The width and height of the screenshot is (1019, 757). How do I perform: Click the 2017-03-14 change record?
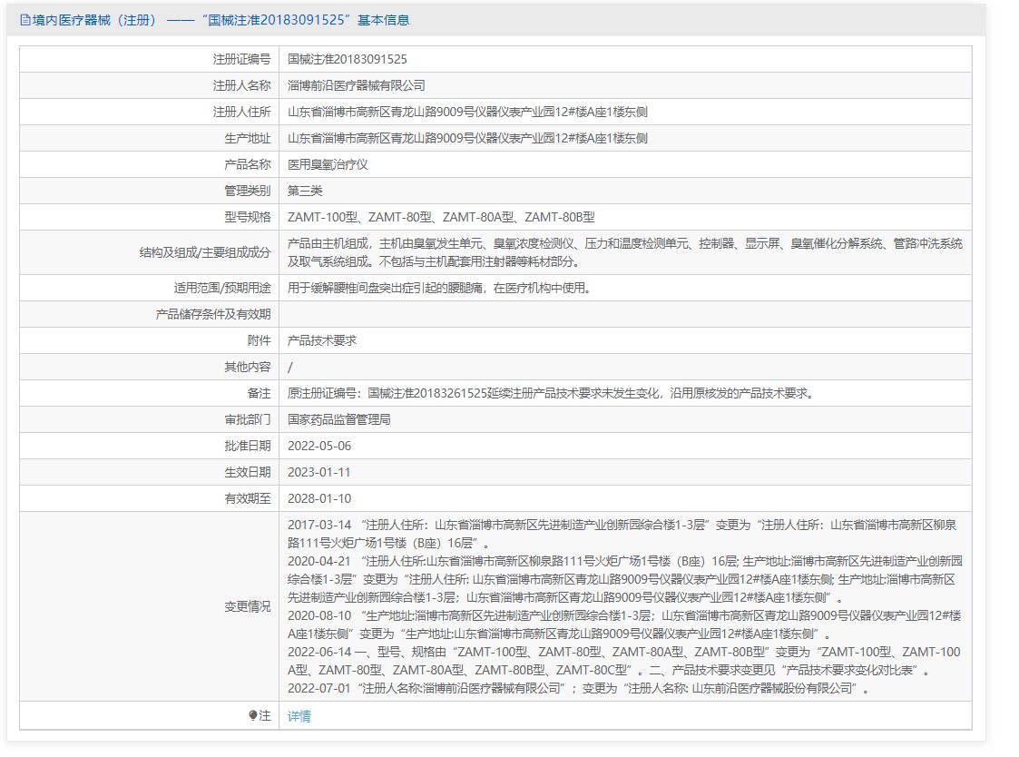(622, 534)
